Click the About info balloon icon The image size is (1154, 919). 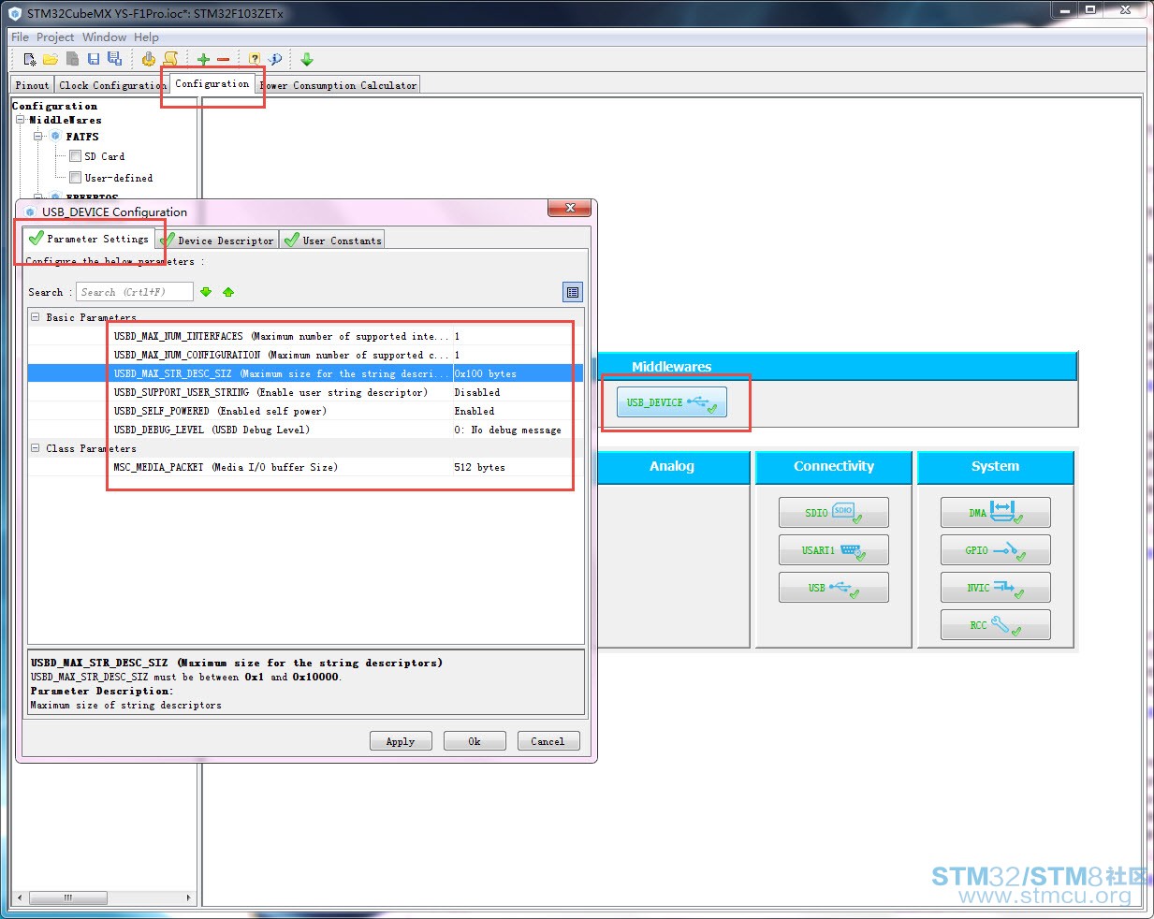point(275,59)
